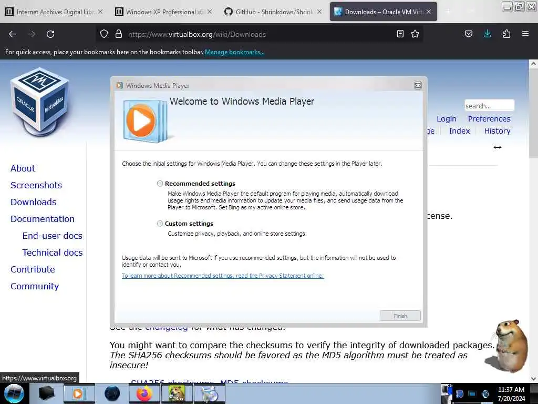The image size is (538, 404).
Task: Open Technical docs link
Action: pyautogui.click(x=53, y=252)
